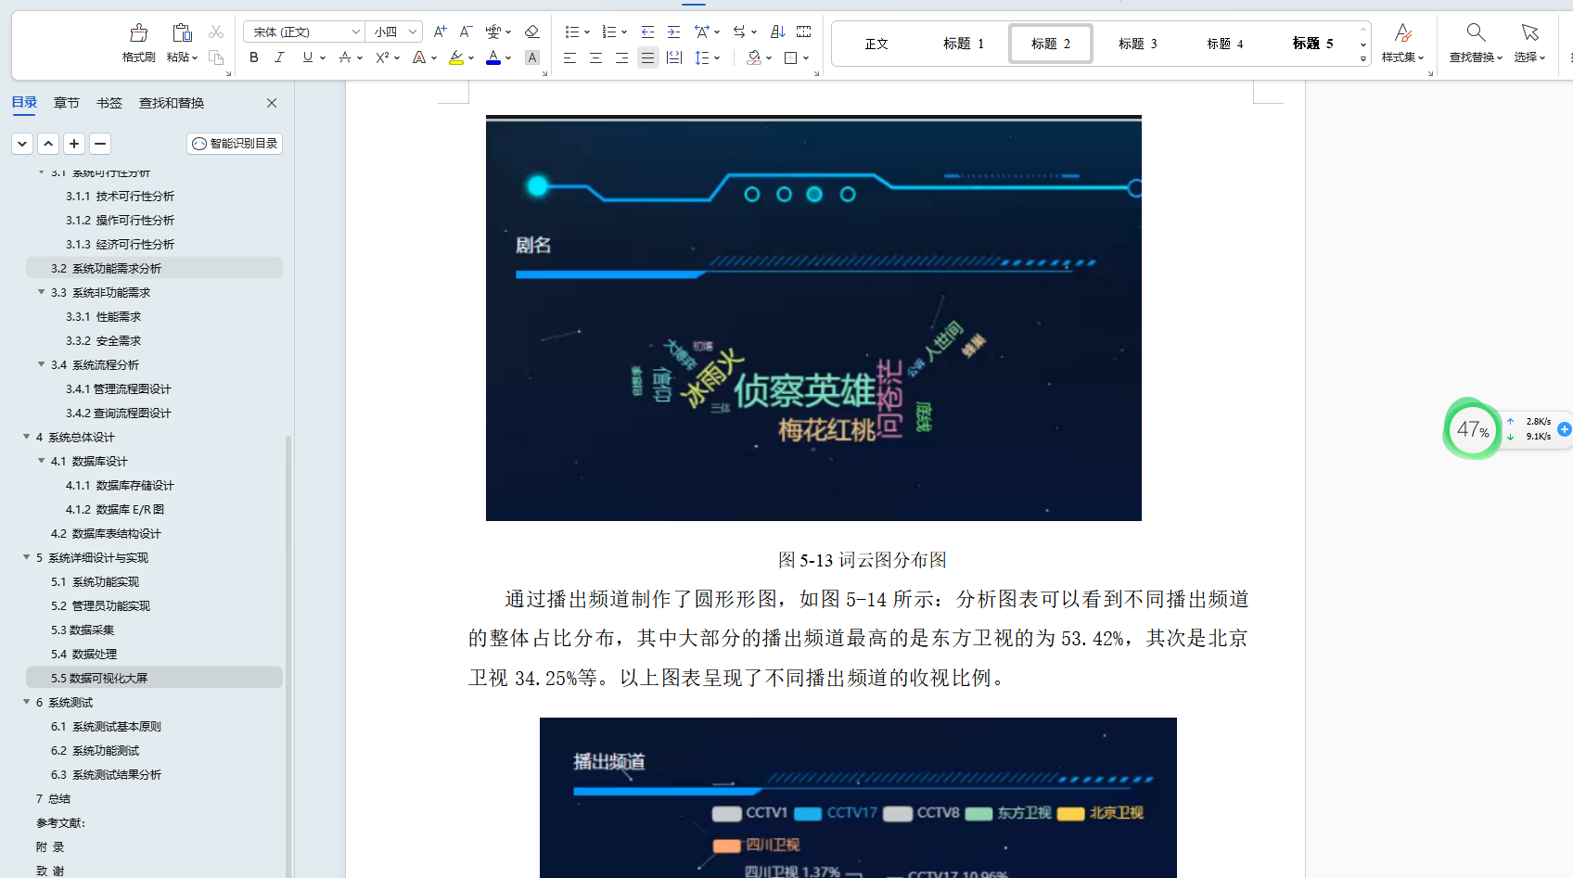Click the borders icon
The height and width of the screenshot is (878, 1573).
tap(791, 57)
